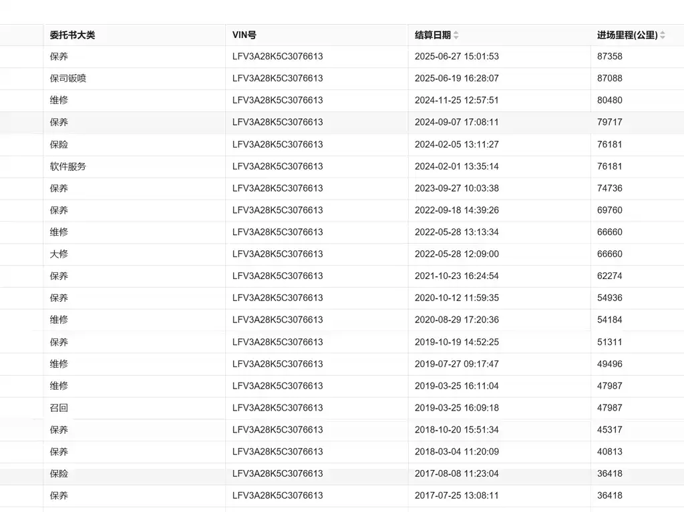Click the date 2022-09-18 14:39:26

click(x=456, y=210)
